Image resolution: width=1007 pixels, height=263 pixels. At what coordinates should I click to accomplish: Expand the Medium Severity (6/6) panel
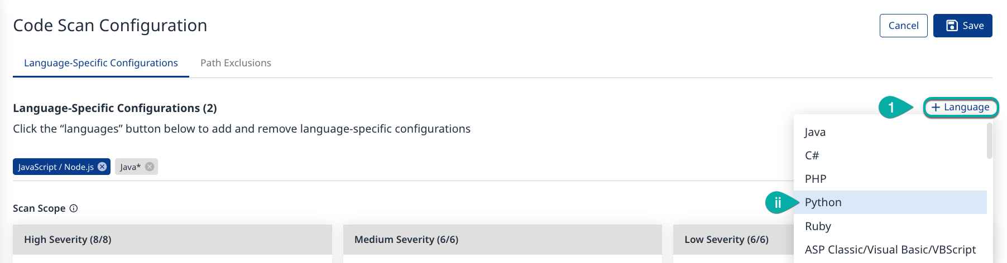pos(502,240)
